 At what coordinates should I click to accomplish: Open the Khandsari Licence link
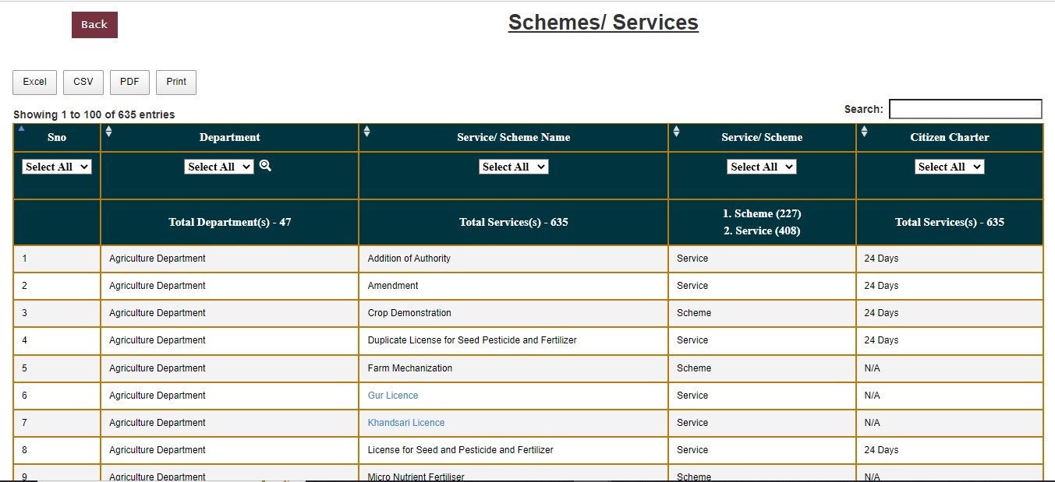point(406,423)
